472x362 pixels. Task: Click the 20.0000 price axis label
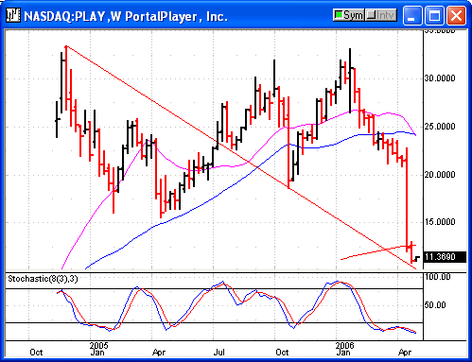(440, 175)
